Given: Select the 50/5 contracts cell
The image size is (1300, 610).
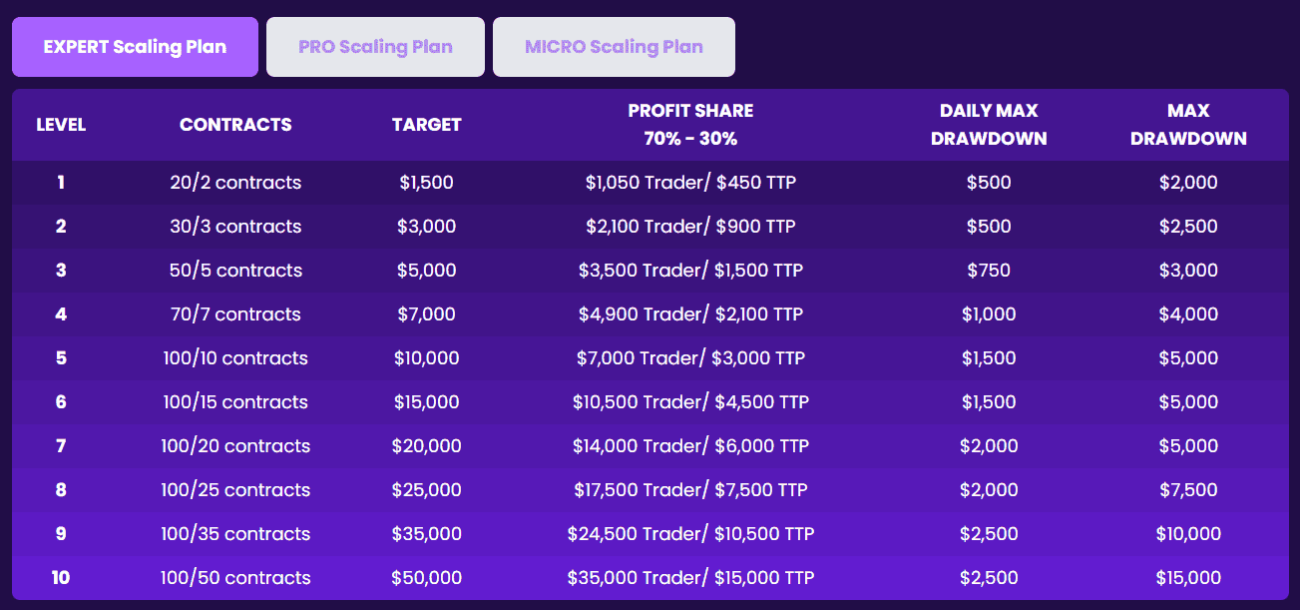Looking at the screenshot, I should point(235,271).
